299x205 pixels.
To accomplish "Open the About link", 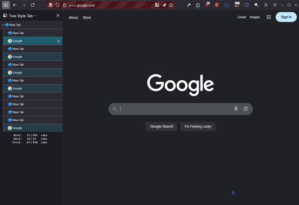I will point(73,17).
